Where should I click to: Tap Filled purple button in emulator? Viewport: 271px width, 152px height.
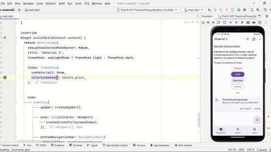pos(238,74)
